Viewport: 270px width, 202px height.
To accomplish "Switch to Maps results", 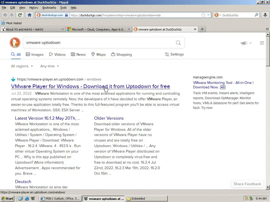I will [98, 54].
